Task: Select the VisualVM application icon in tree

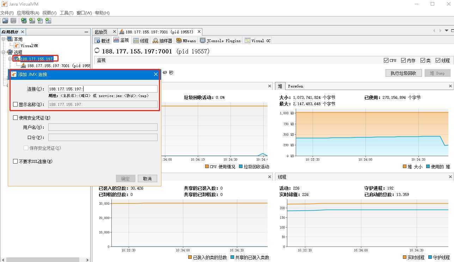Action: pos(17,45)
